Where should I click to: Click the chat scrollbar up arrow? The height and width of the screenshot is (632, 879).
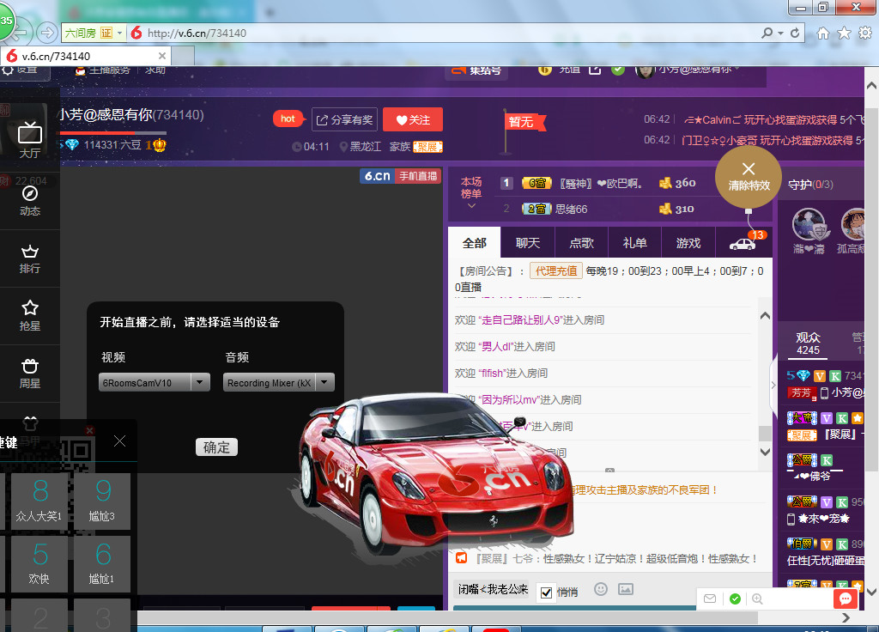(765, 316)
